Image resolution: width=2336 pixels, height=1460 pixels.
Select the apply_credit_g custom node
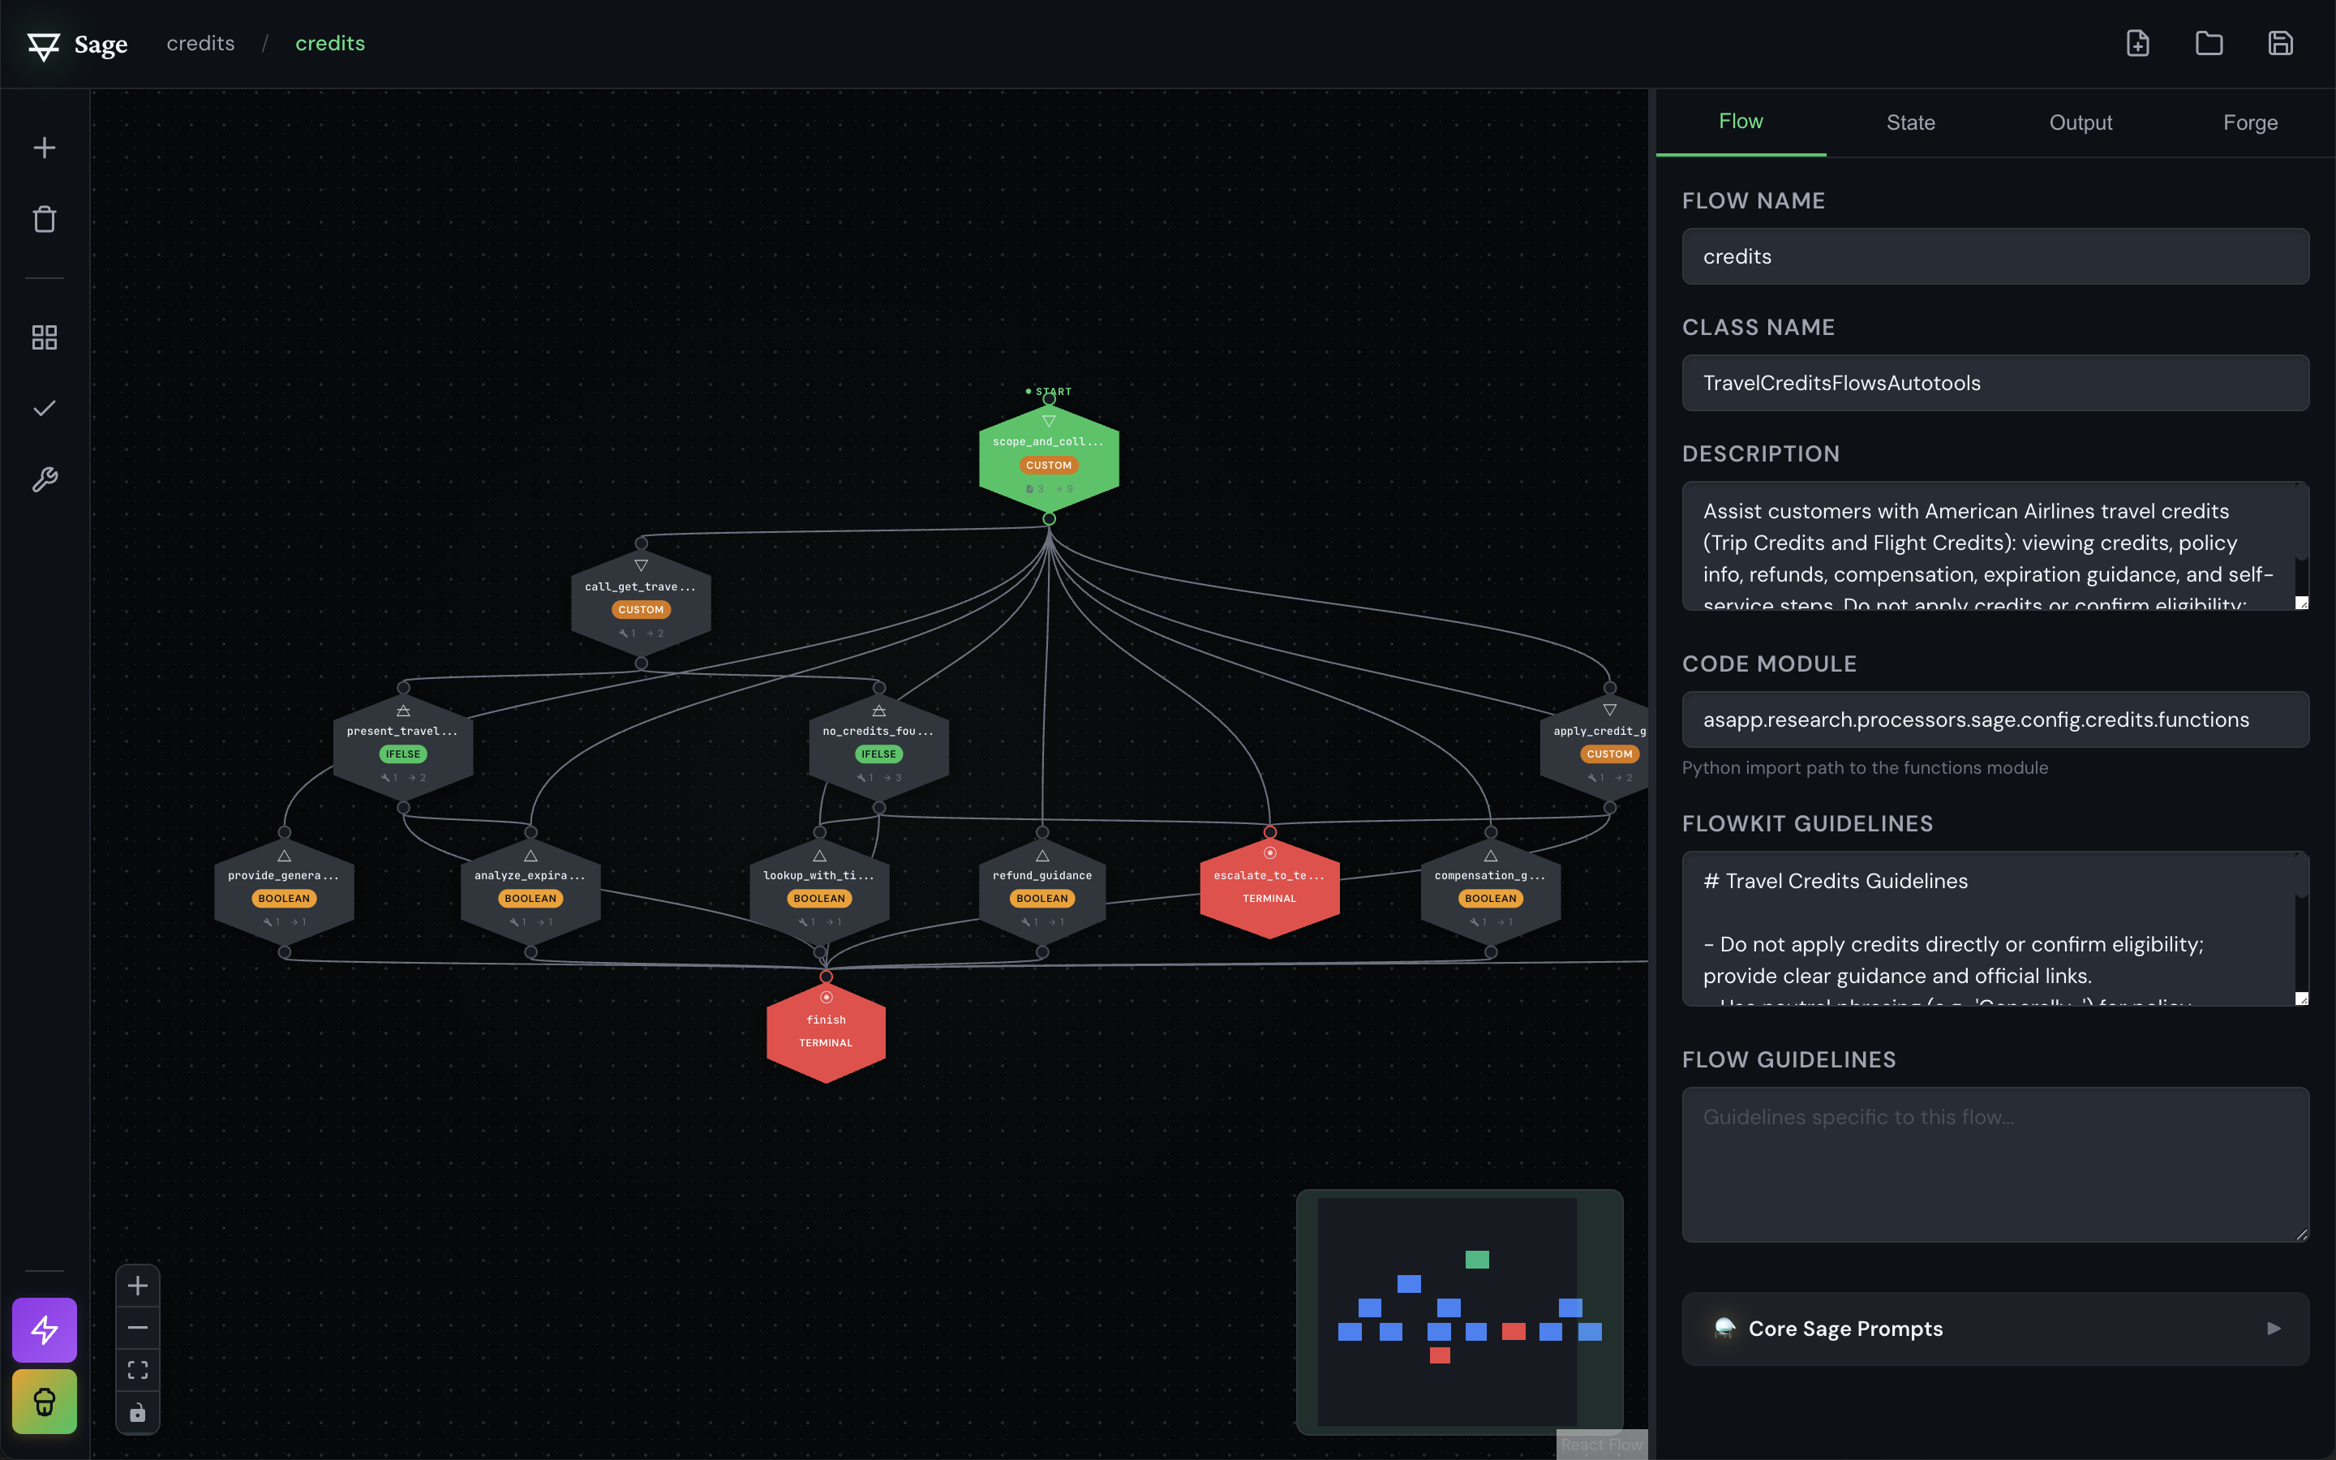pos(1595,749)
